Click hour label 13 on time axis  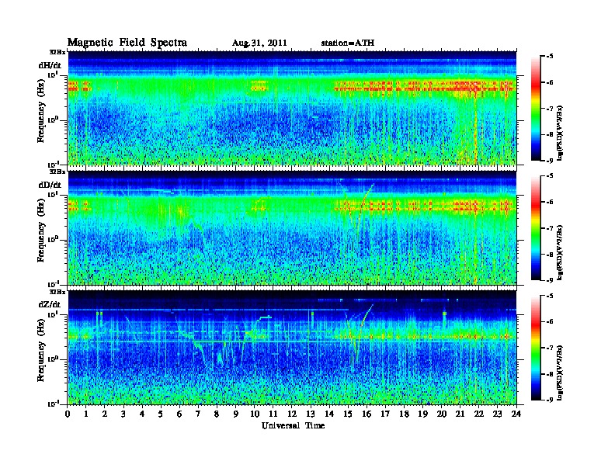point(311,414)
